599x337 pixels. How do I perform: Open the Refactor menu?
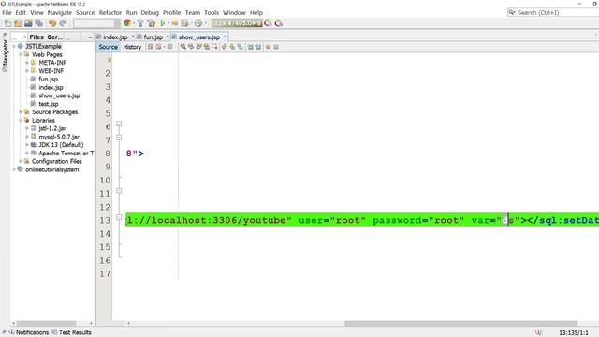[x=110, y=12]
